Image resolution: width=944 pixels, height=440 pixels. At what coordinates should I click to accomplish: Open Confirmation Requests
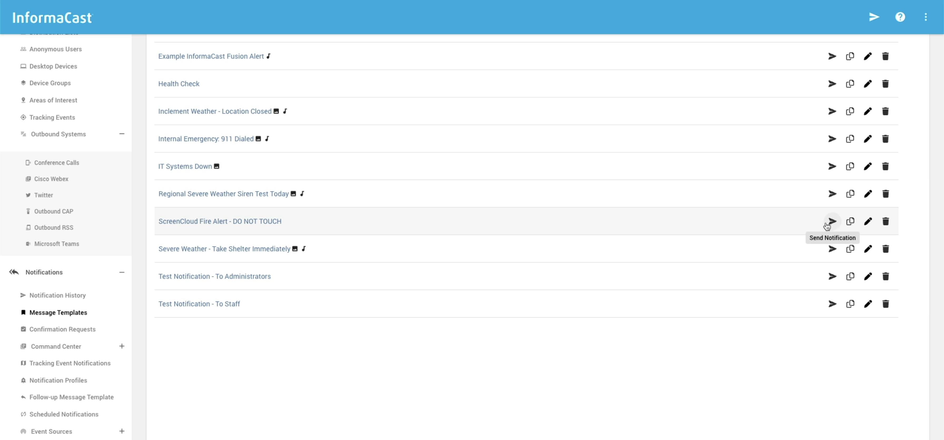[62, 329]
